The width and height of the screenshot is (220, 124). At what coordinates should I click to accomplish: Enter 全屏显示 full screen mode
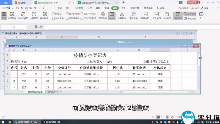34,15
